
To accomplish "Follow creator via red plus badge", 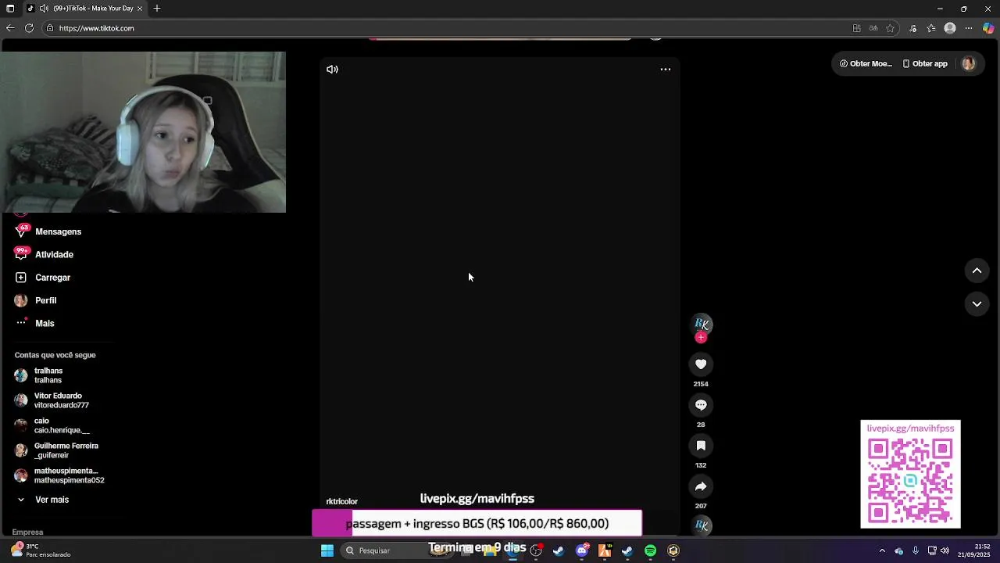I will click(701, 338).
